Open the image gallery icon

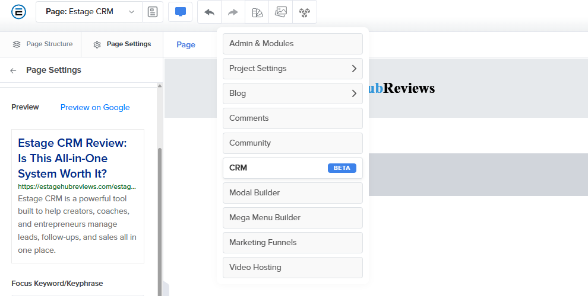pyautogui.click(x=281, y=12)
